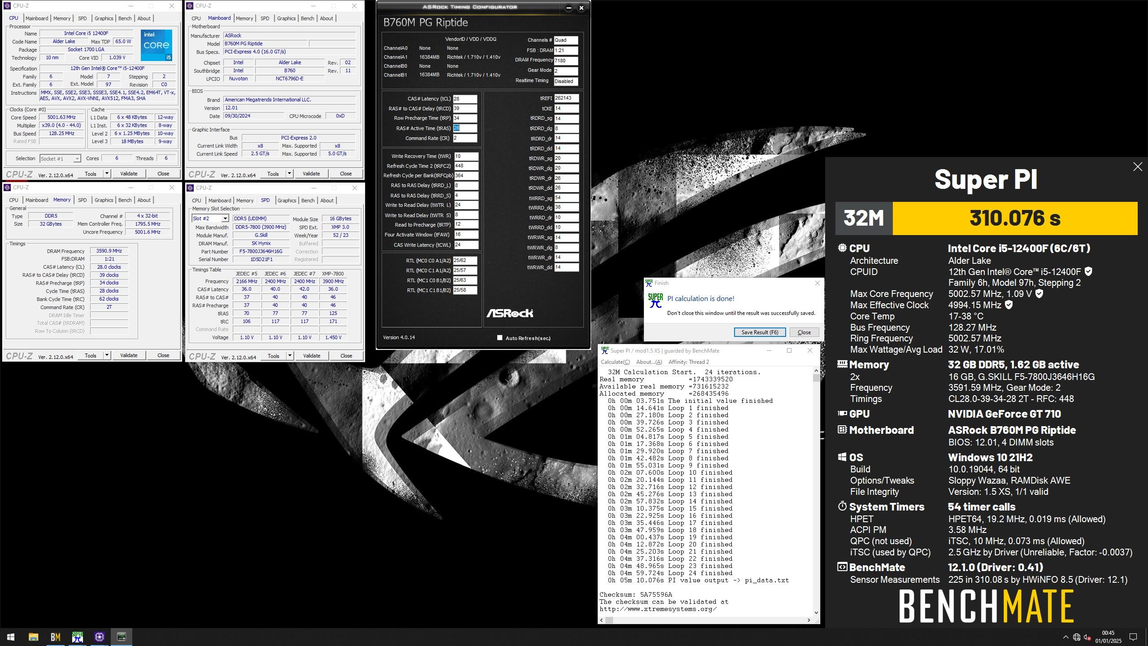This screenshot has width=1148, height=646.
Task: Click the Command Rate (CR) field
Action: [465, 138]
